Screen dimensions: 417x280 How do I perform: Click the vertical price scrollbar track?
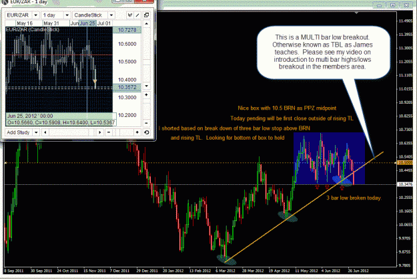147,55
